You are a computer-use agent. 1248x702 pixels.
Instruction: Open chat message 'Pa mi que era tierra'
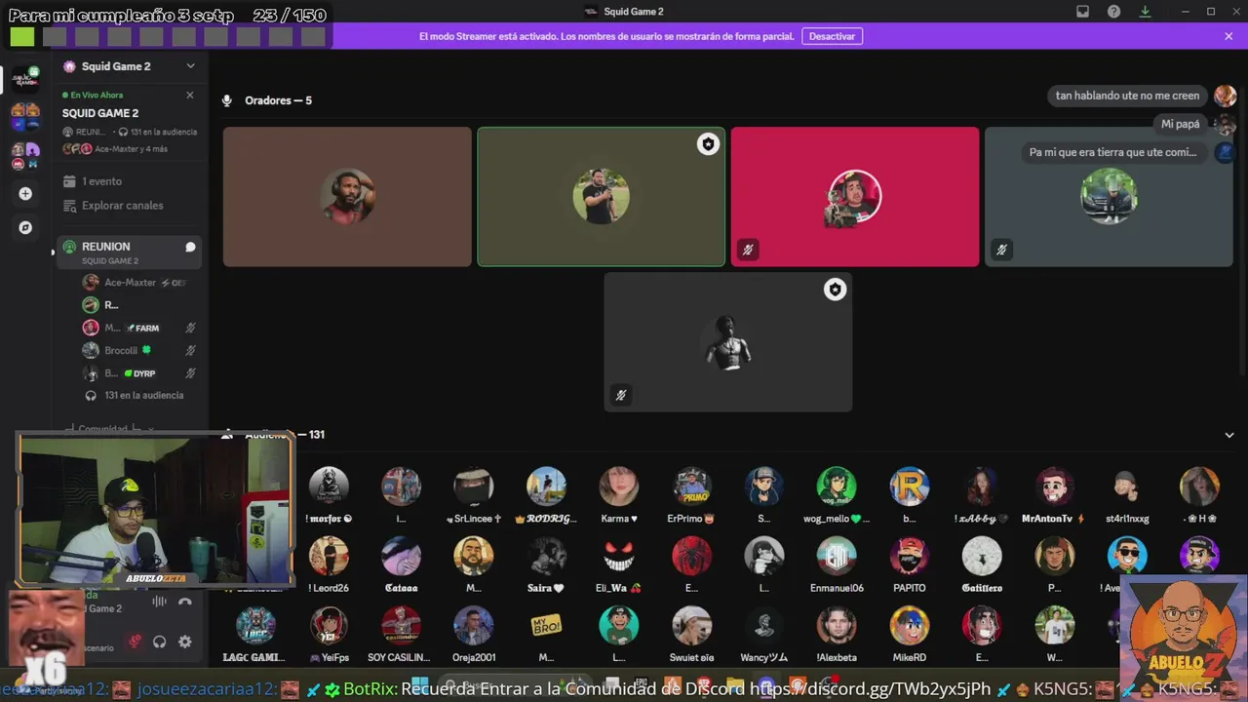1112,152
